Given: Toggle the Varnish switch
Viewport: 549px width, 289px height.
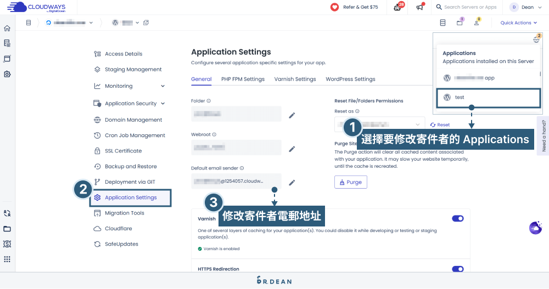Looking at the screenshot, I should tap(458, 218).
